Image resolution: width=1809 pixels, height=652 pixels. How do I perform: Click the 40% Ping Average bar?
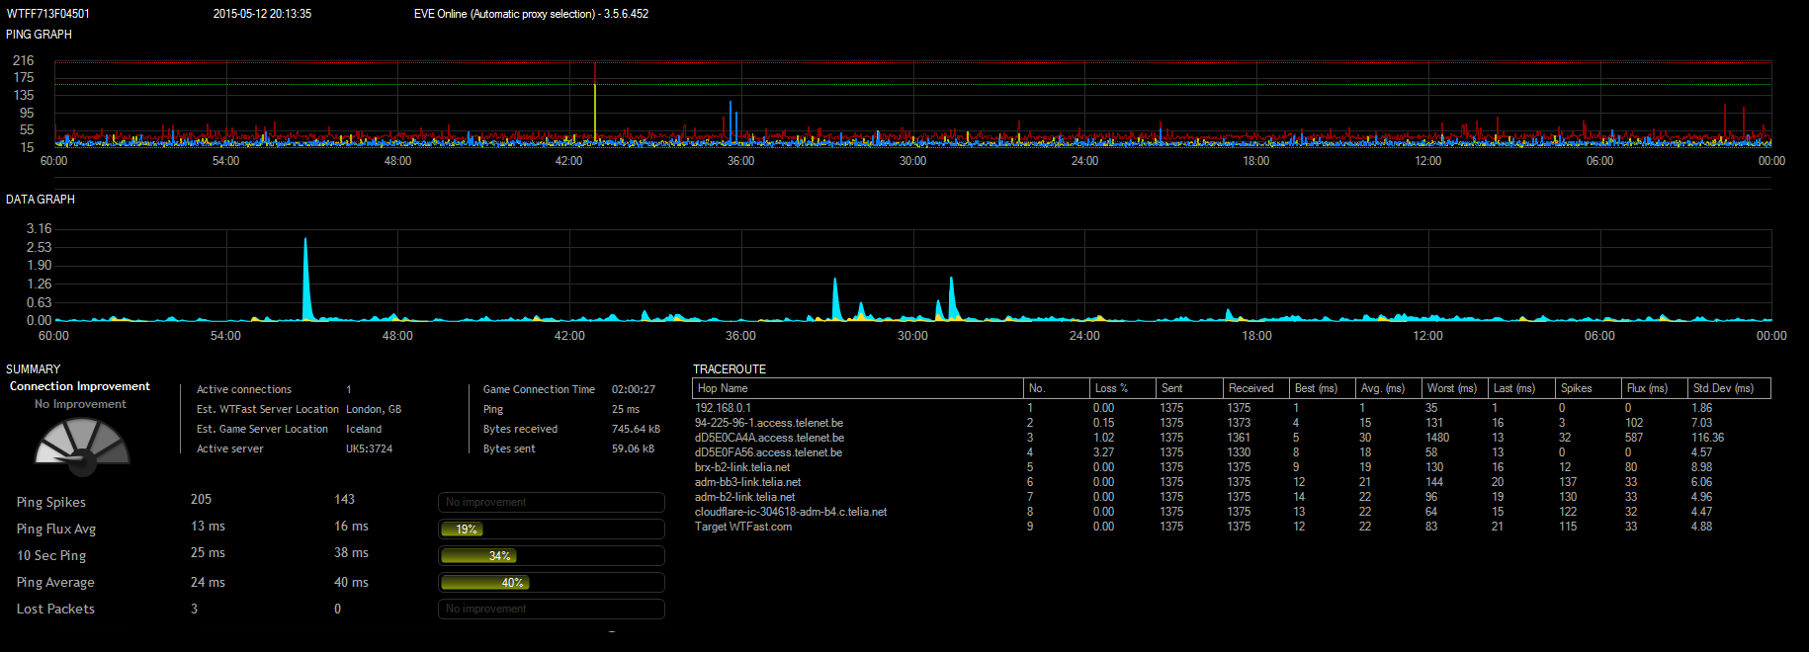[x=484, y=583]
